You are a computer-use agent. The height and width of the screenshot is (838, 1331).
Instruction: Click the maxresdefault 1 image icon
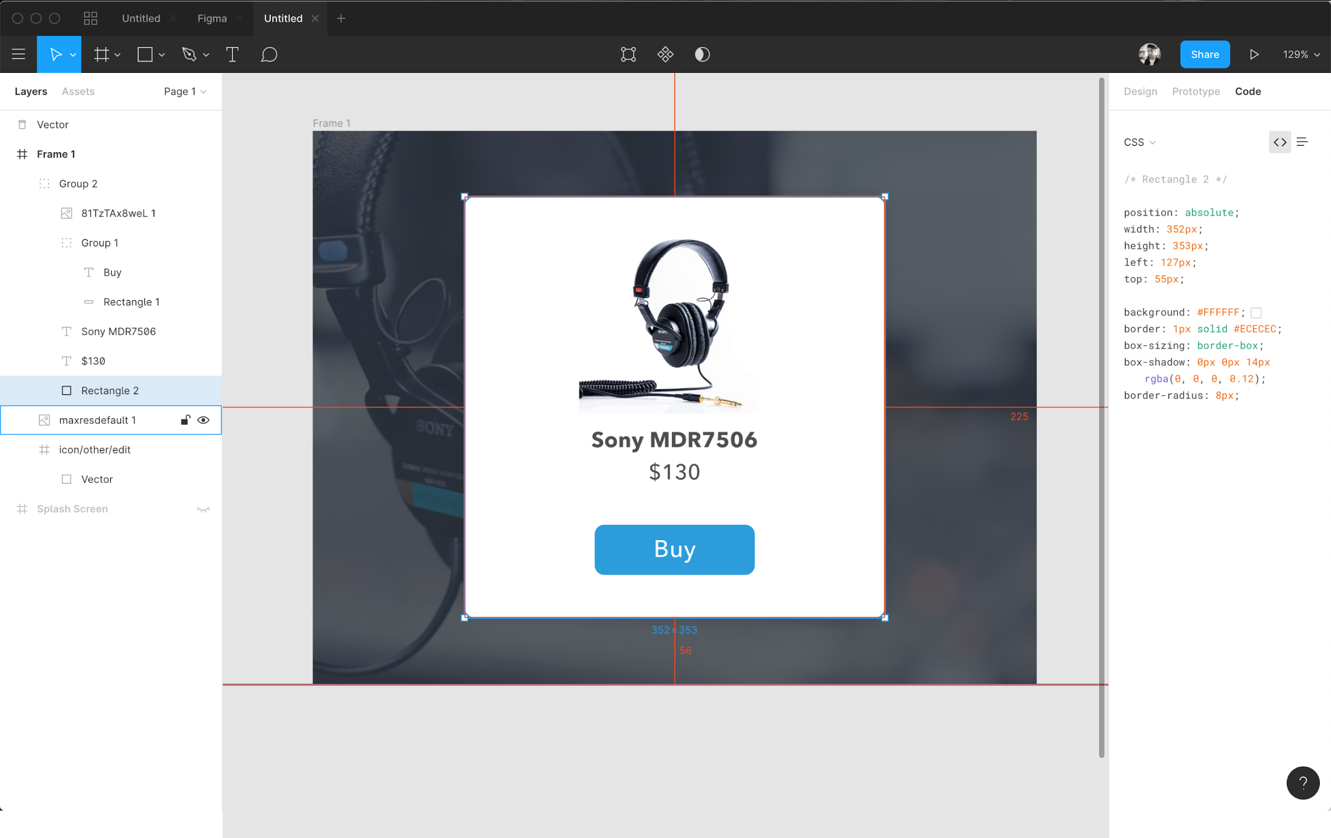pyautogui.click(x=44, y=420)
